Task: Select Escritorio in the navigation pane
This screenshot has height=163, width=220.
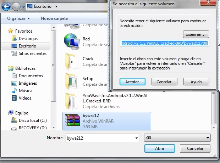Action: click(x=26, y=46)
